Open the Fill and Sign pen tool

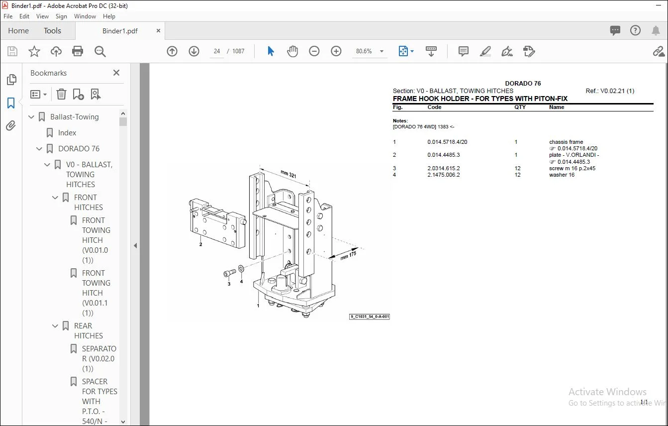[507, 51]
